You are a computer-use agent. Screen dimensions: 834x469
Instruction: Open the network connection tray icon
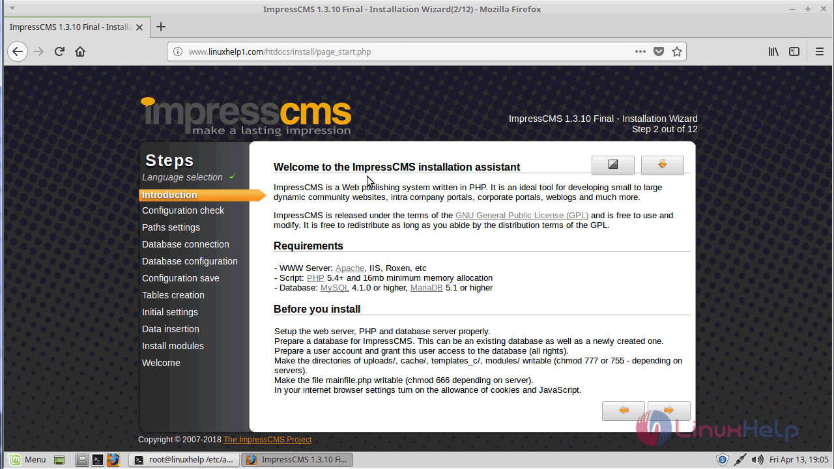(740, 460)
